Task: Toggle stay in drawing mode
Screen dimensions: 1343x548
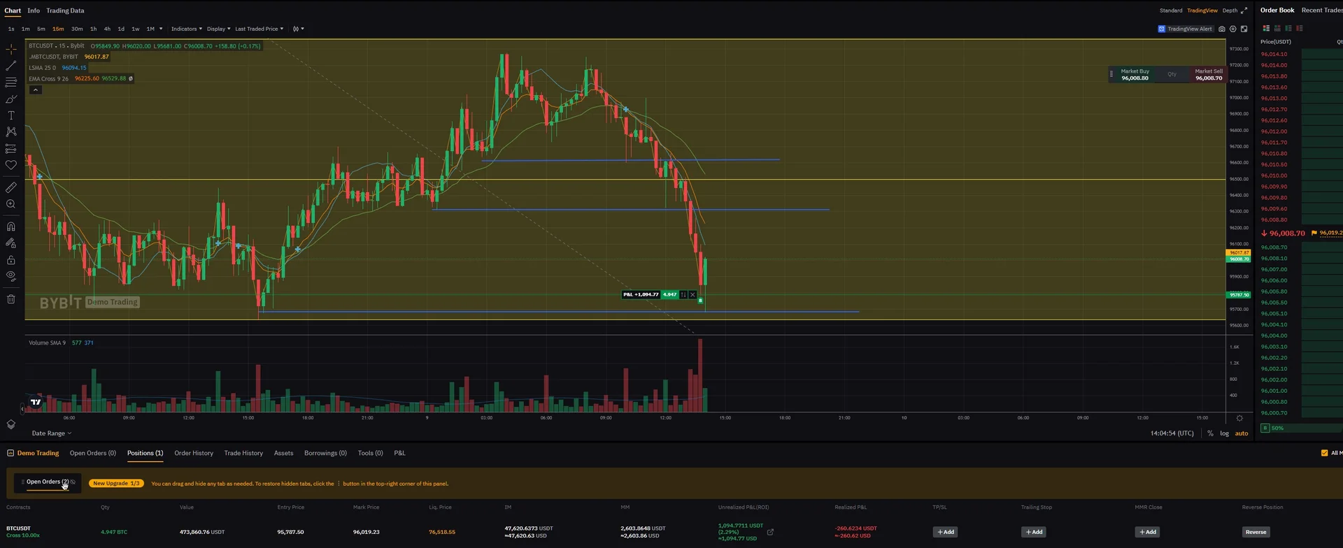Action: tap(10, 243)
